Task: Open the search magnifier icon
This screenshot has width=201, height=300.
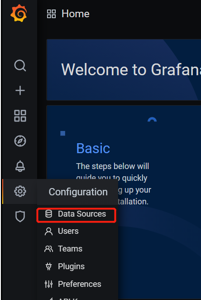Action: click(x=20, y=66)
